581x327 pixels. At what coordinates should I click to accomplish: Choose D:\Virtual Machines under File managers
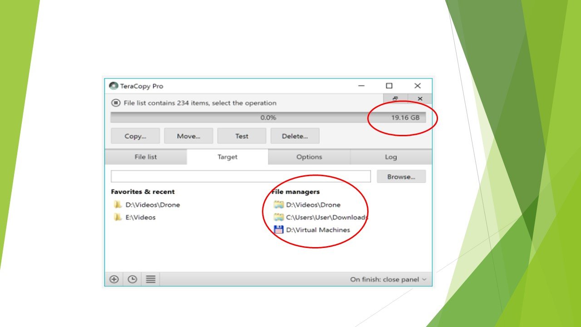pos(318,230)
